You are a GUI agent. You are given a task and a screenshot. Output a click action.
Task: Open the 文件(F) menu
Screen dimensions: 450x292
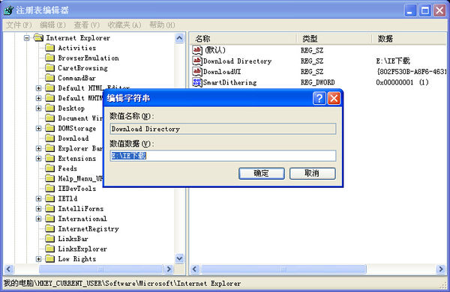[x=19, y=25]
